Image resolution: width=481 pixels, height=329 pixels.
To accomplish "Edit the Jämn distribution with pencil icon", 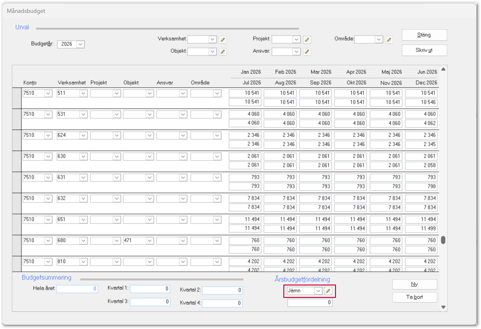I will (x=328, y=291).
